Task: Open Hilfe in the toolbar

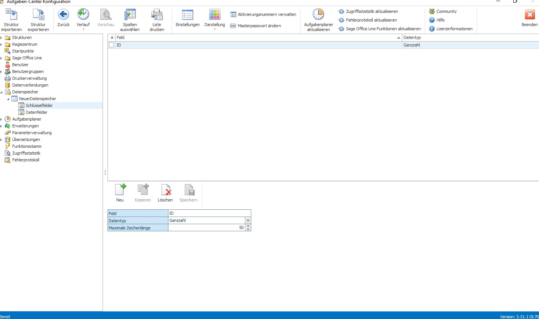Action: click(437, 20)
